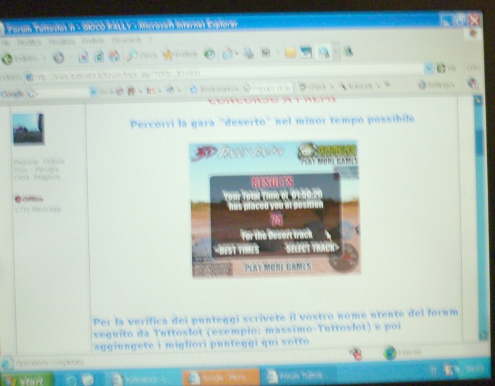Open the Visualizza menu

click(x=62, y=42)
